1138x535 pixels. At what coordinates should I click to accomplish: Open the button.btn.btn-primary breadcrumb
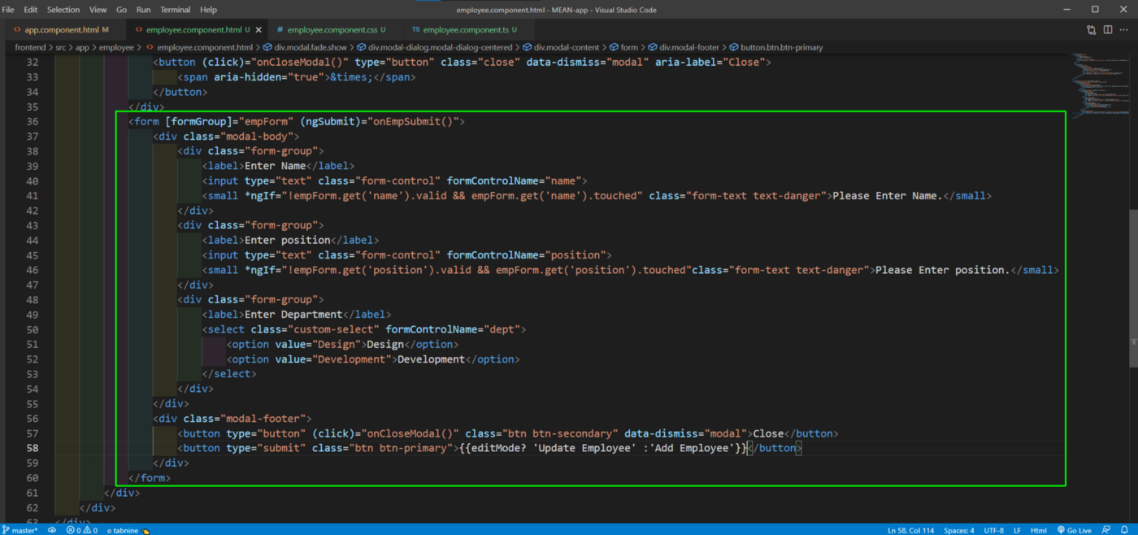point(775,47)
